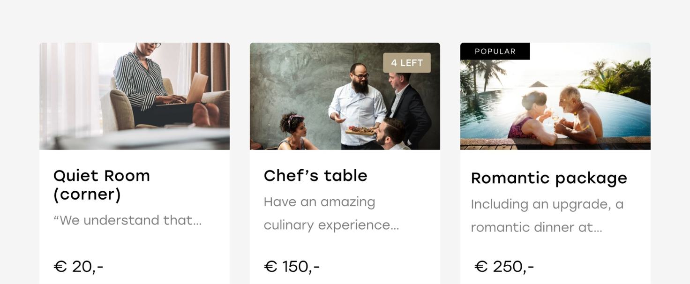Click the '4 LEFT' availability badge

tap(407, 63)
